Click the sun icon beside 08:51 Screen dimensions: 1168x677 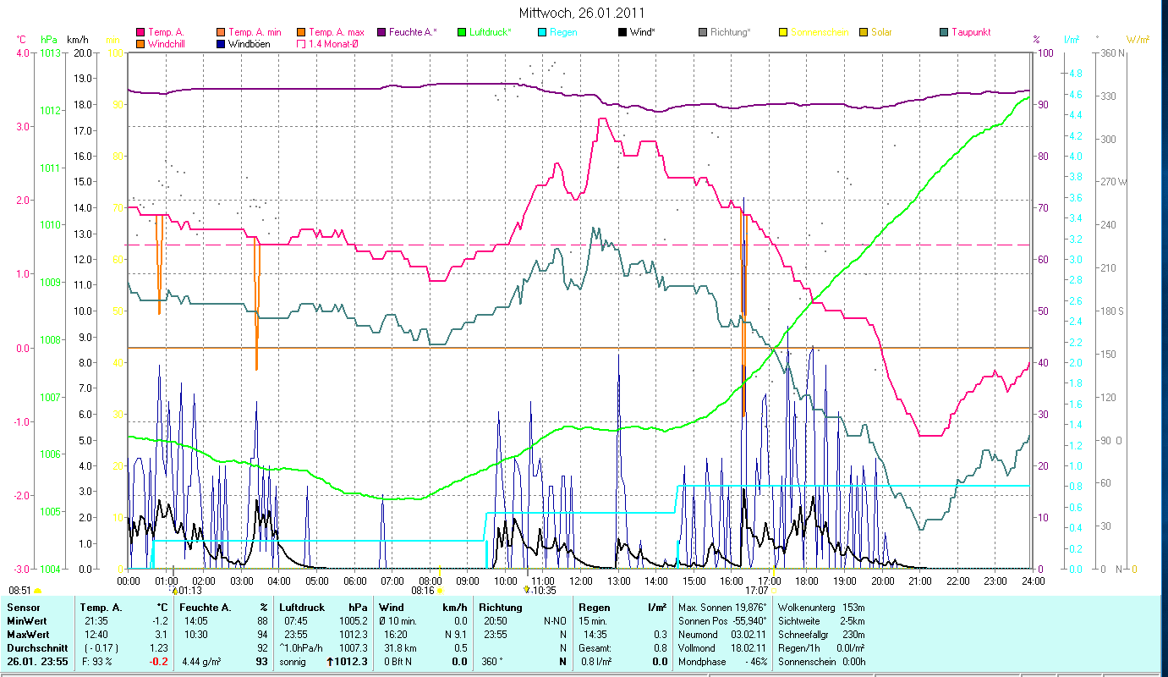tap(37, 591)
